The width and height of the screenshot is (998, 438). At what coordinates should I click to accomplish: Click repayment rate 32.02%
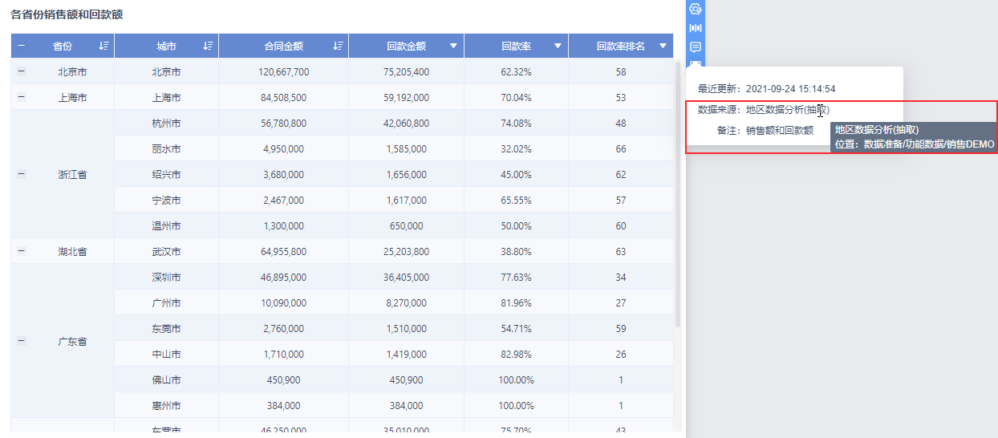click(x=516, y=148)
